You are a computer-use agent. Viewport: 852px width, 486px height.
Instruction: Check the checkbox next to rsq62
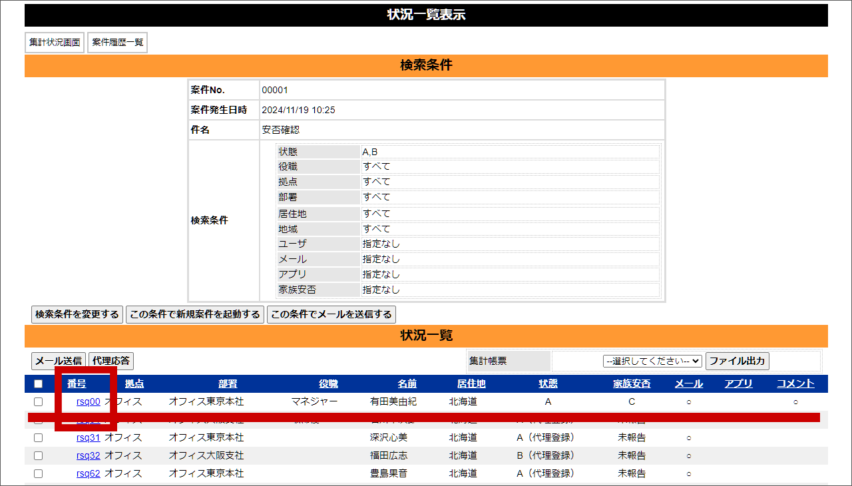tap(38, 473)
